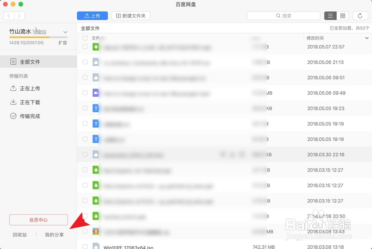Click the 传输完成 checkmark icon

coord(13,116)
